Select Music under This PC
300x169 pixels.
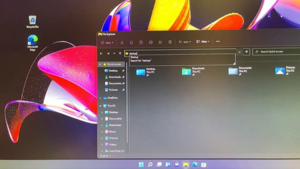point(111,131)
